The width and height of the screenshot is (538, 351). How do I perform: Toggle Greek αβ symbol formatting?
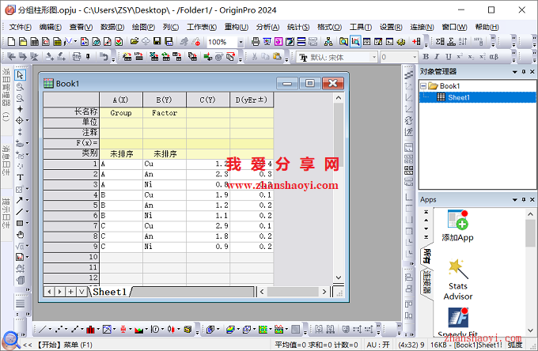[494, 57]
